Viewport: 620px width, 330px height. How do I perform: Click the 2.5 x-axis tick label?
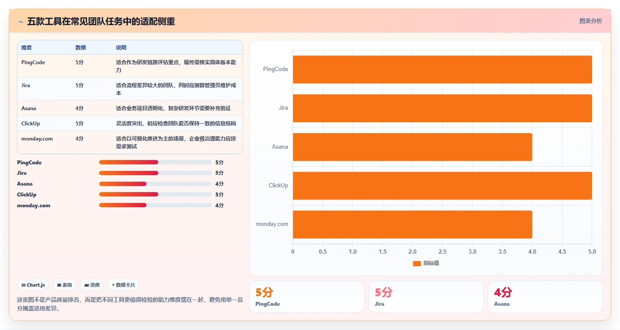tap(442, 252)
